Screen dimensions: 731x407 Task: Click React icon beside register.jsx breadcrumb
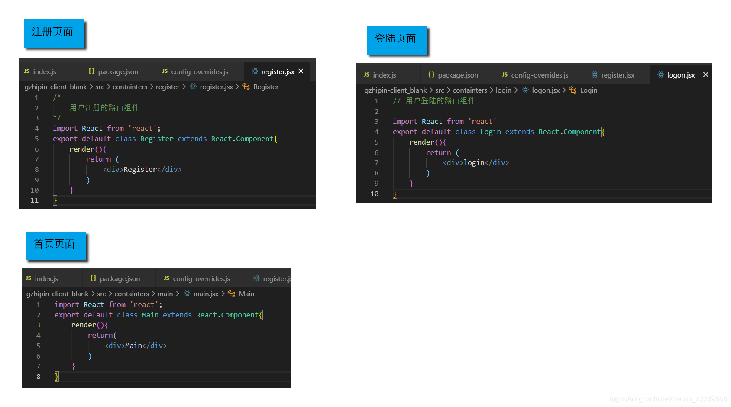pos(193,87)
